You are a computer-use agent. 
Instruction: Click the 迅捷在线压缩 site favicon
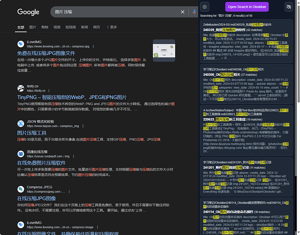(x=21, y=154)
